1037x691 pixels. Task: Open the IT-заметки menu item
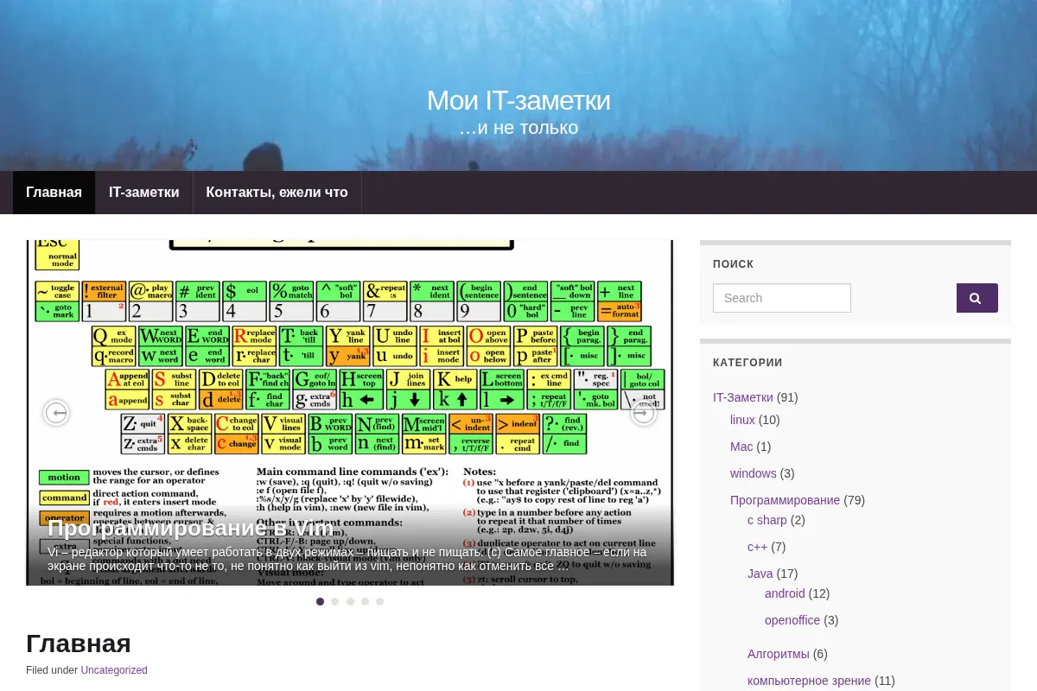click(144, 193)
